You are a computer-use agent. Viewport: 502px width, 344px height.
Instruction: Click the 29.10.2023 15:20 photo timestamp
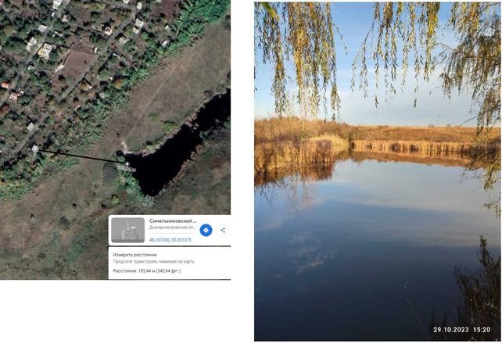pos(461,329)
